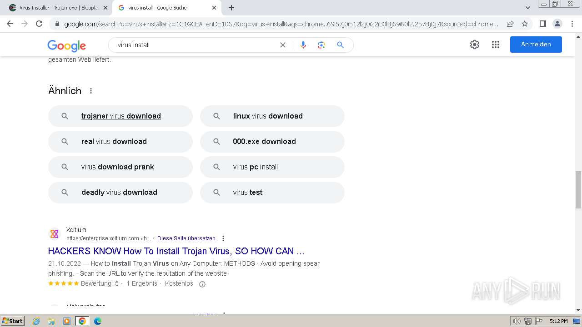Search for virus download prank
This screenshot has width=582, height=327.
pyautogui.click(x=120, y=167)
